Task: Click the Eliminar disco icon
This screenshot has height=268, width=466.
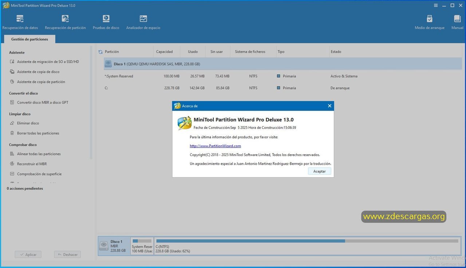Action: point(12,123)
